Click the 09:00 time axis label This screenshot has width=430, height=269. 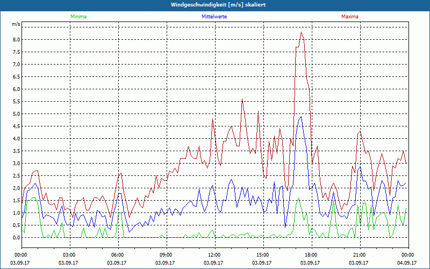166,255
